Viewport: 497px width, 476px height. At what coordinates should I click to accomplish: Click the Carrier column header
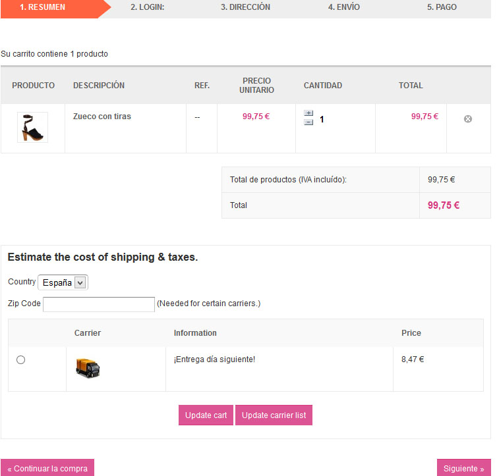pyautogui.click(x=88, y=333)
